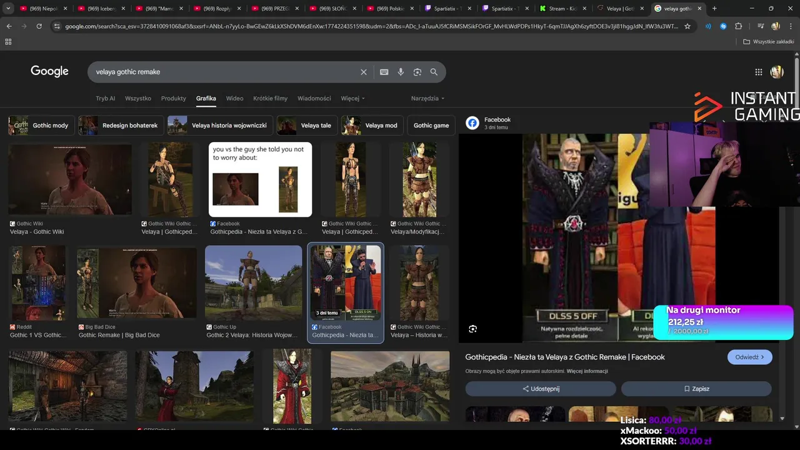This screenshot has width=800, height=450.
Task: Click the Zapisz save button
Action: tap(696, 389)
